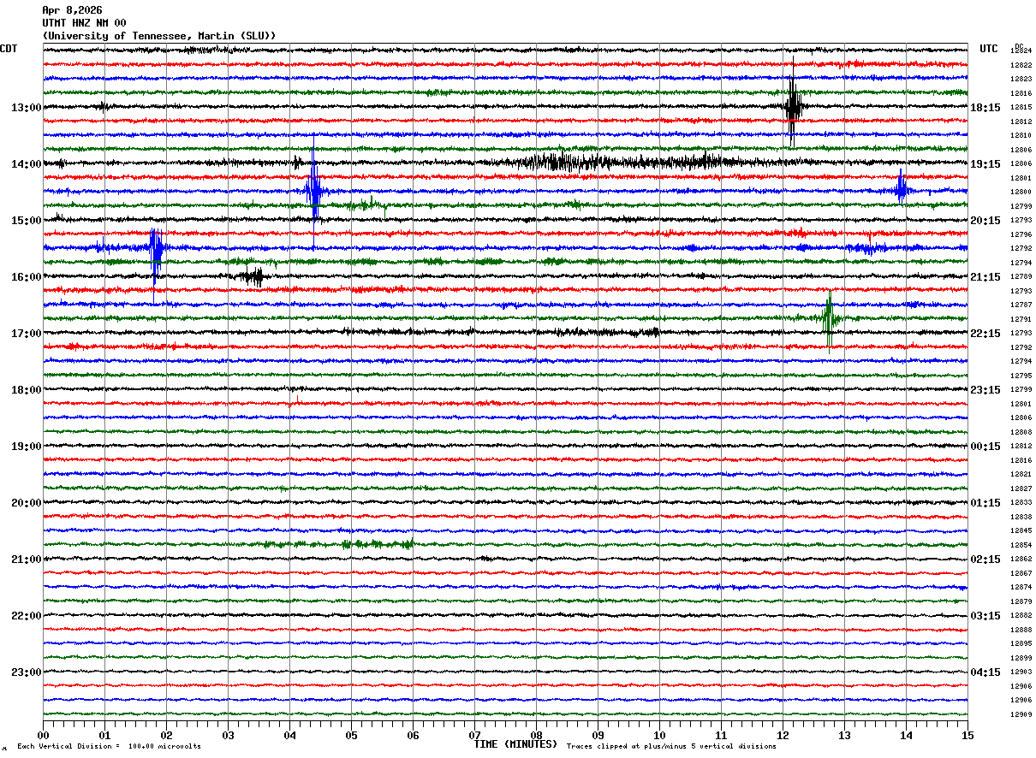Click the 00:15 UTC time label
1036x758 pixels.
click(985, 446)
